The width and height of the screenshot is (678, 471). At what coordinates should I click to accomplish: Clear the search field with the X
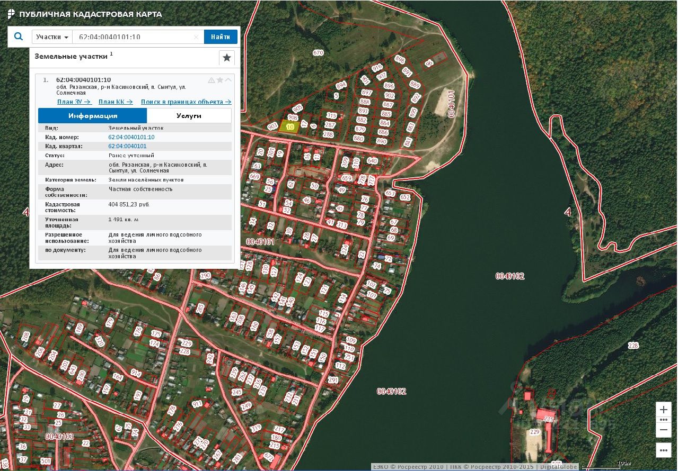coord(196,37)
